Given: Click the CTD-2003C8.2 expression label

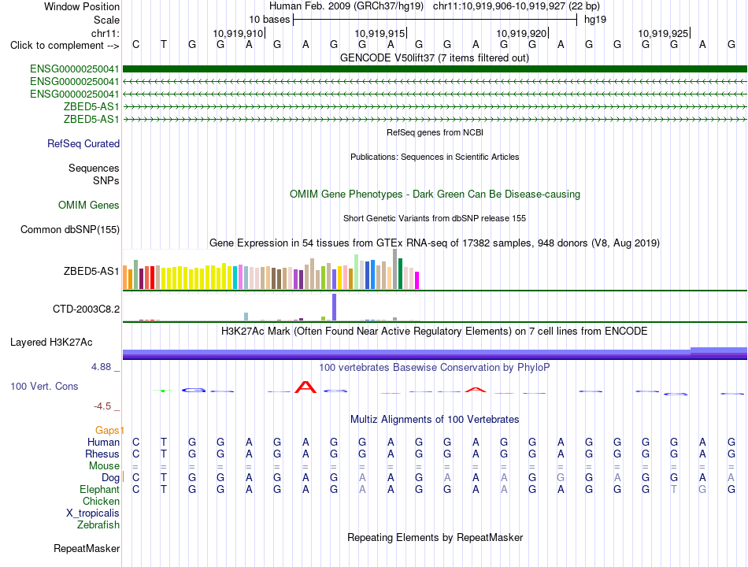Looking at the screenshot, I should point(86,309).
